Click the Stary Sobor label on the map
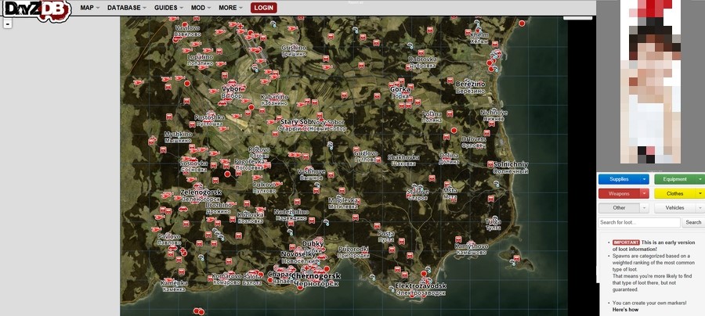The width and height of the screenshot is (705, 316). [x=296, y=123]
